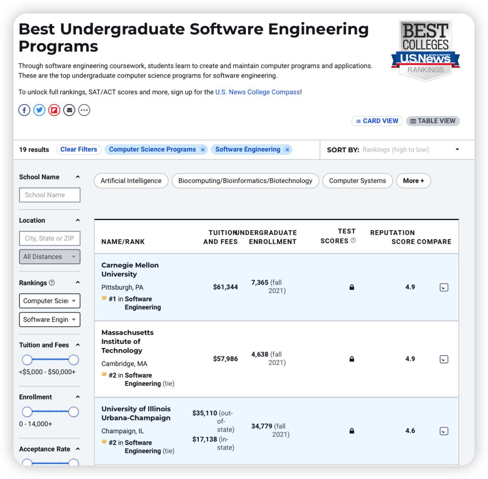
Task: Switch to Card View
Action: pos(377,121)
